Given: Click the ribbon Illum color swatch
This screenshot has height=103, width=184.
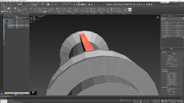Looking at the screenshot, I should point(130,10).
